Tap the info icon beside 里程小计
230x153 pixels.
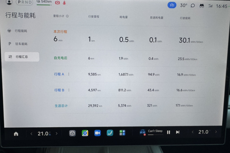[67, 16]
